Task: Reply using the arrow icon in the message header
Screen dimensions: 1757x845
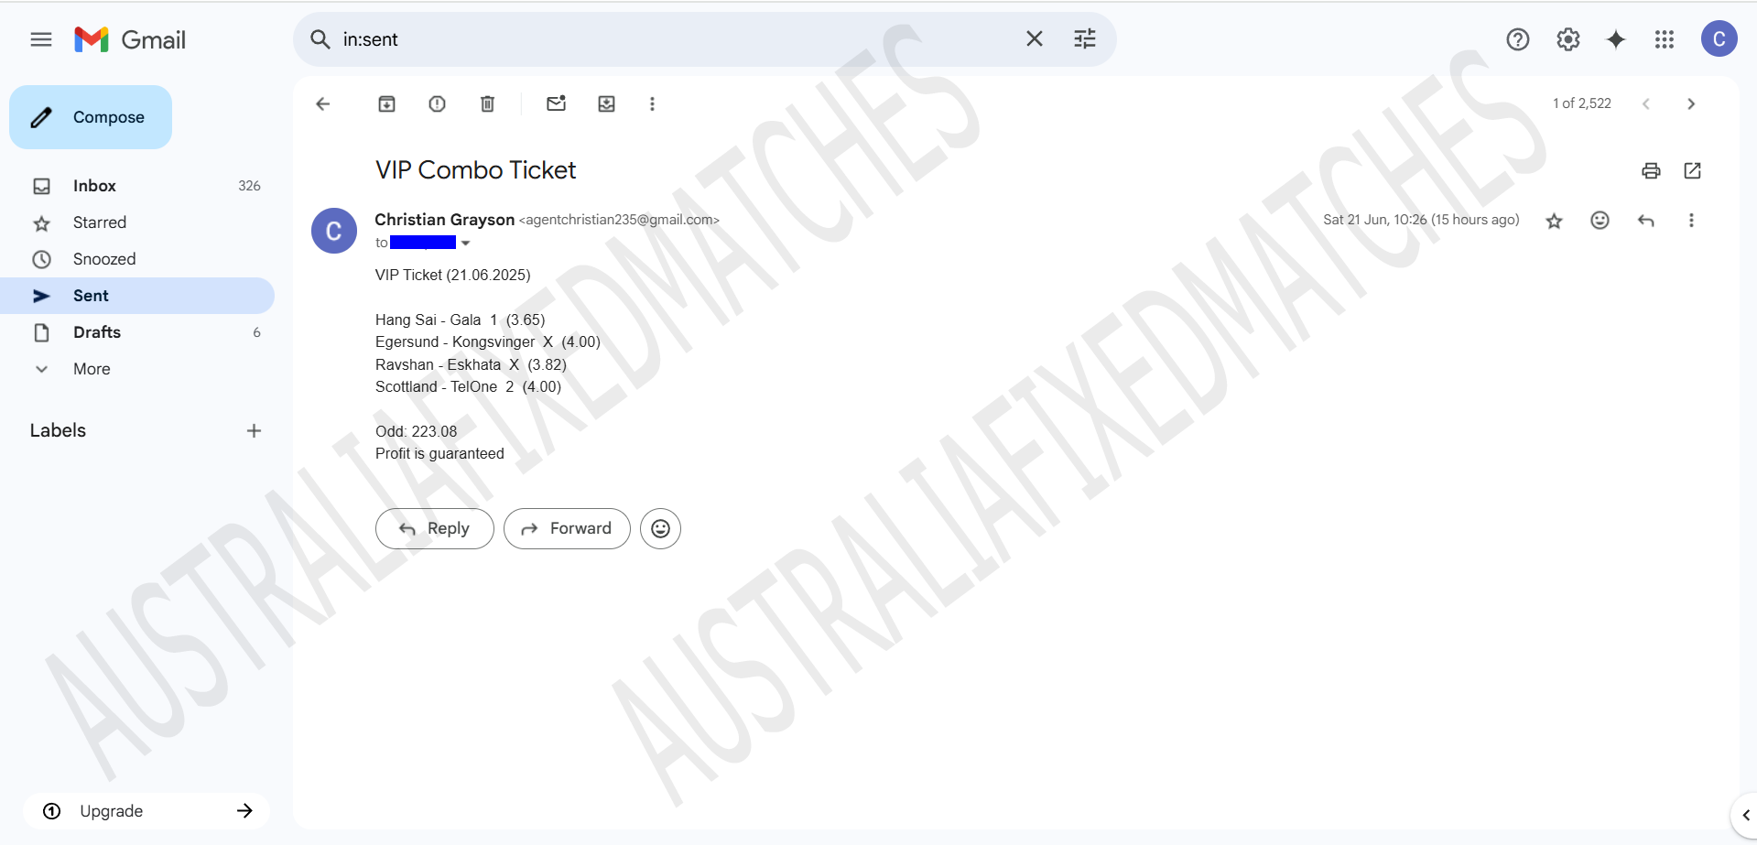Action: coord(1645,220)
